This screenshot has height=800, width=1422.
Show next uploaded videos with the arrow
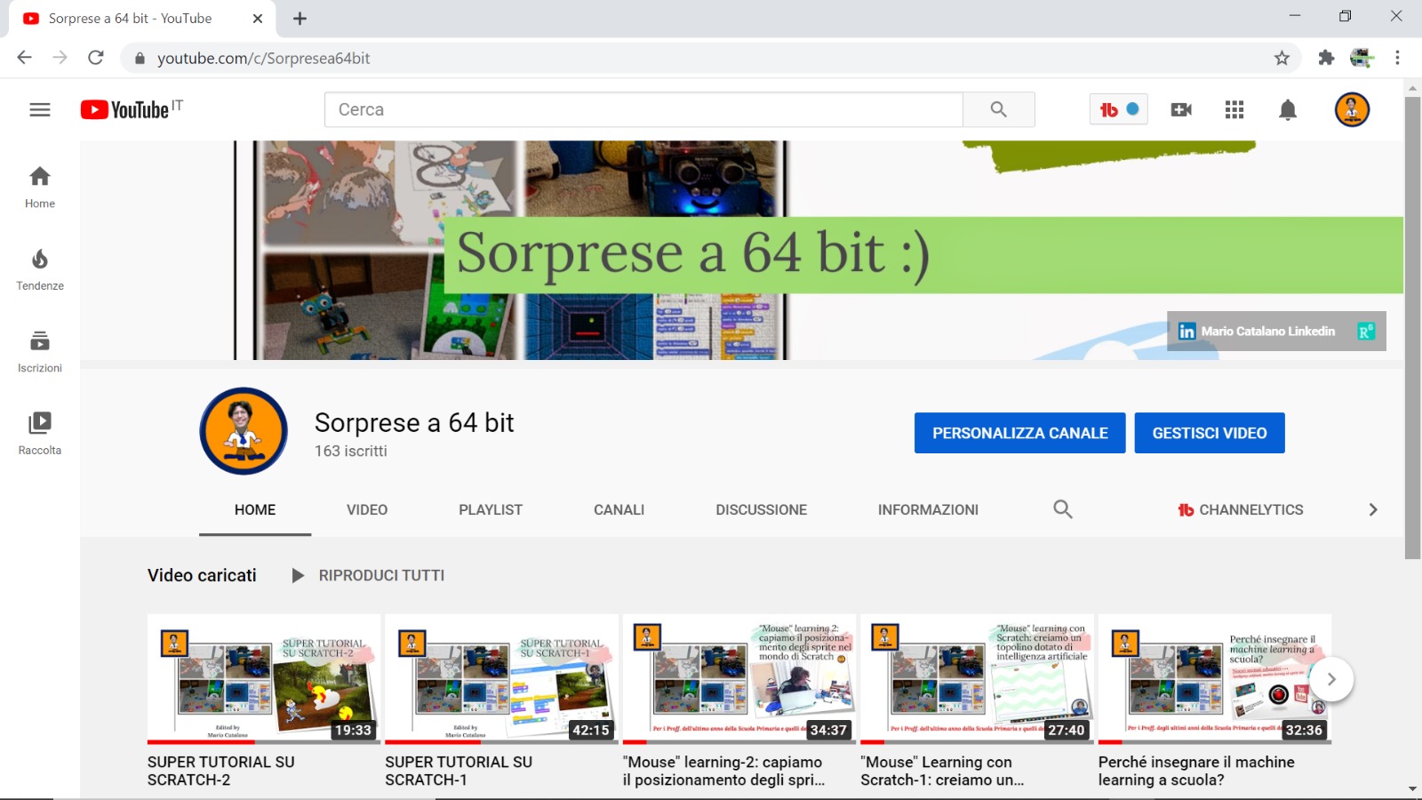pyautogui.click(x=1331, y=679)
